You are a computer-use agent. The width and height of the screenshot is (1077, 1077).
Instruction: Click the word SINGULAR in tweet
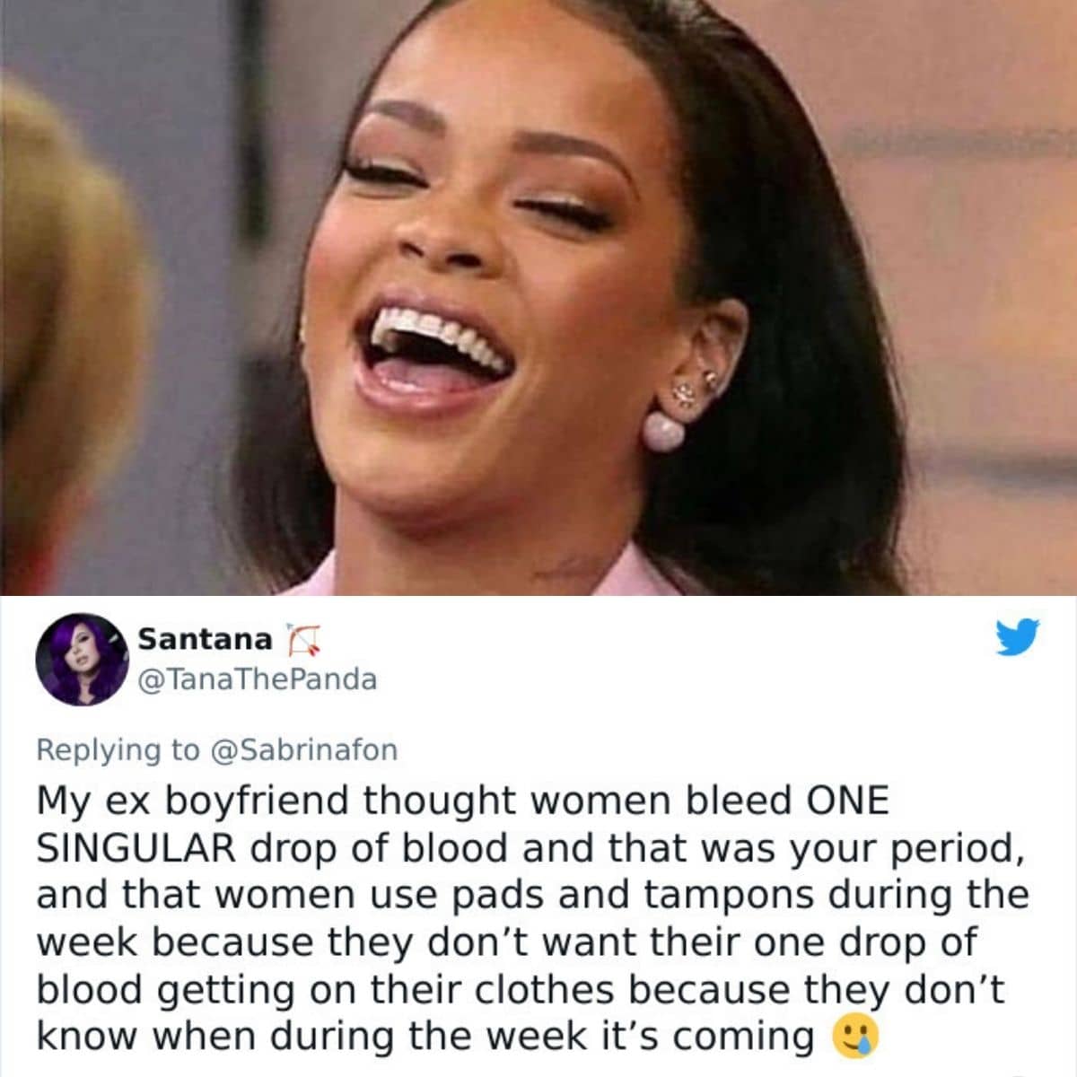tap(137, 848)
